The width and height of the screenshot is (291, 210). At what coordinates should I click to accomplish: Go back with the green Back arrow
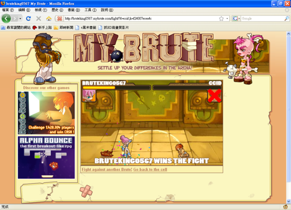(6, 18)
